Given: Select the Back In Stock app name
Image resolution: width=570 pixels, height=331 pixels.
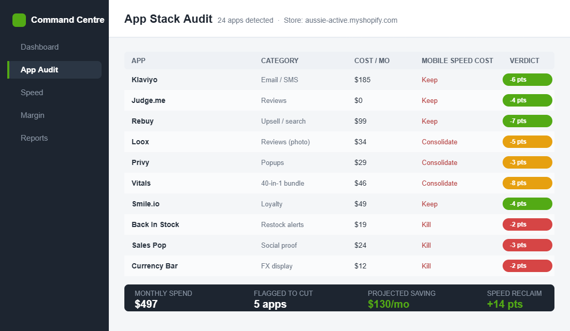Looking at the screenshot, I should (155, 224).
